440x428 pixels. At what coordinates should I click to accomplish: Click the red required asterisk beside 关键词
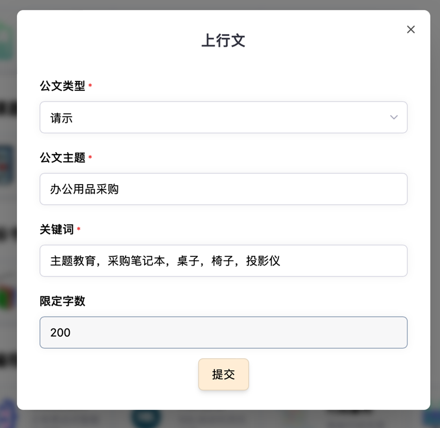coord(78,228)
